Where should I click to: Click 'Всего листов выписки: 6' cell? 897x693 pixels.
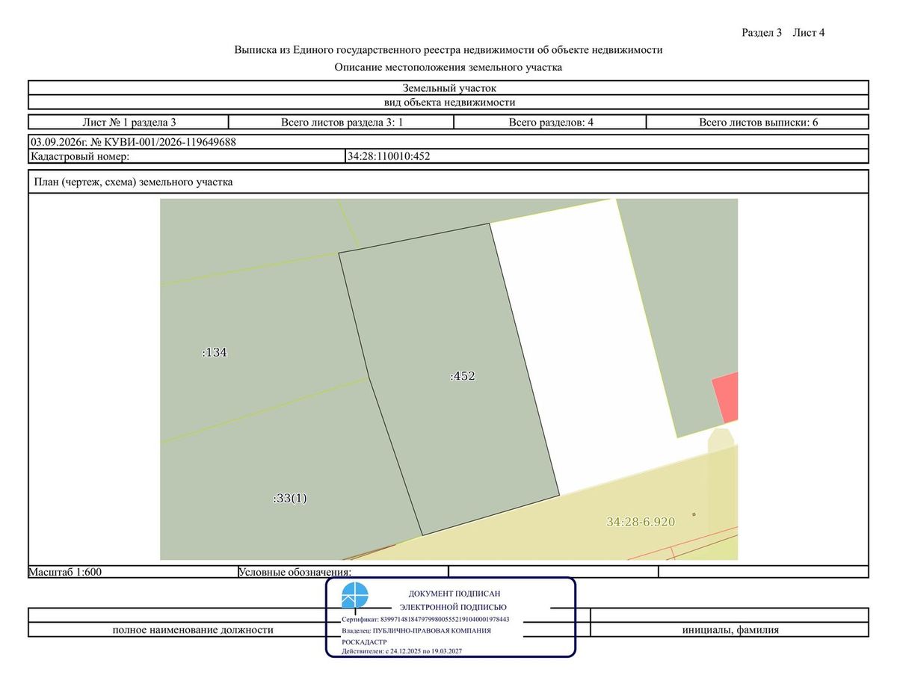coord(757,122)
